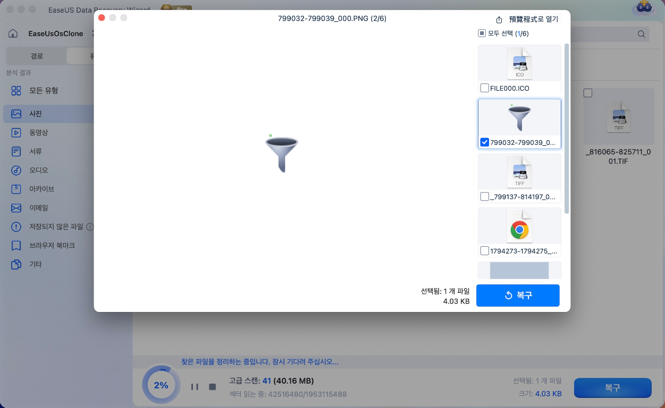The width and height of the screenshot is (665, 408).
Task: Click 預覽程式로 열기 button
Action: point(528,20)
